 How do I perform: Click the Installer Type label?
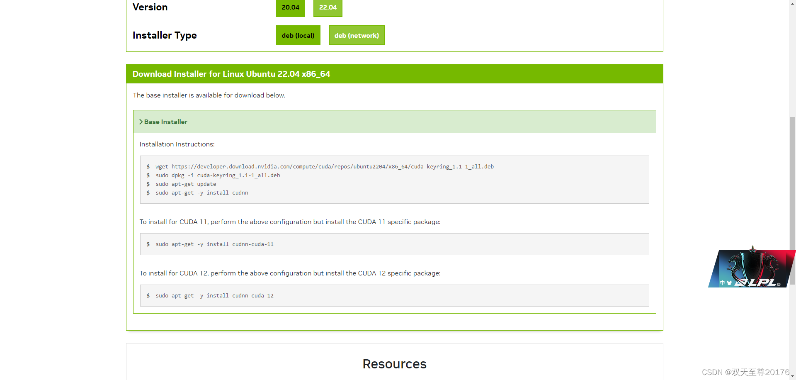(165, 35)
